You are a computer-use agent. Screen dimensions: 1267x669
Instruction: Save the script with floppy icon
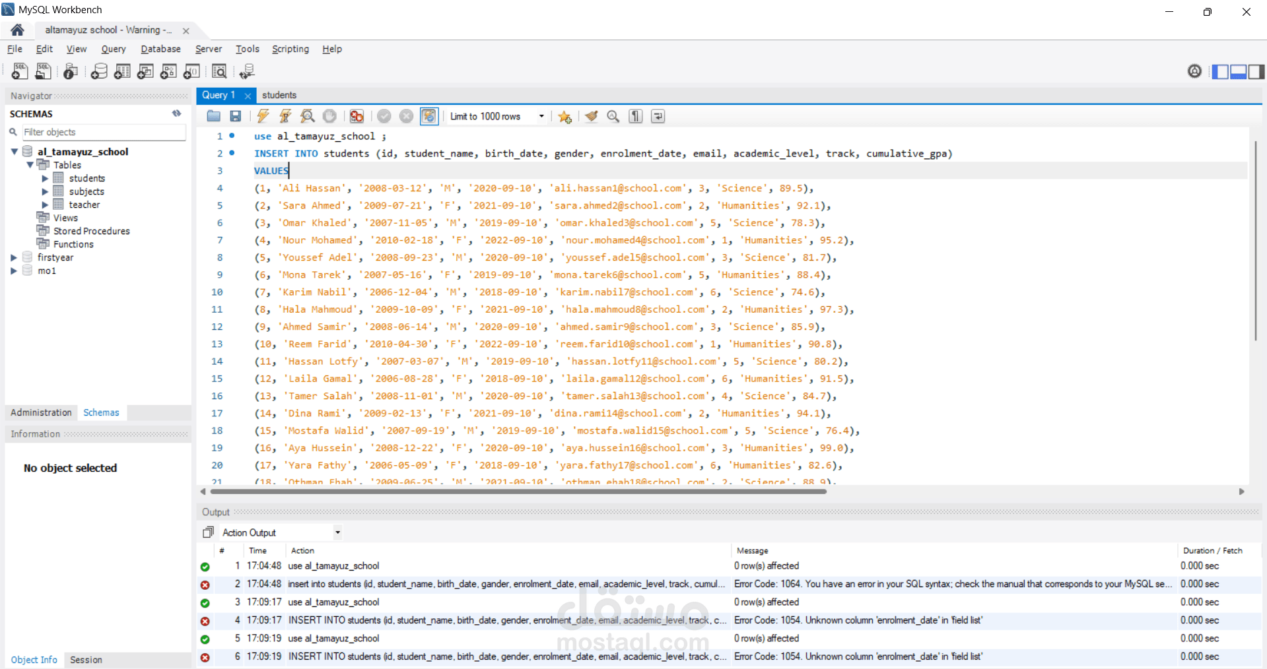point(235,116)
